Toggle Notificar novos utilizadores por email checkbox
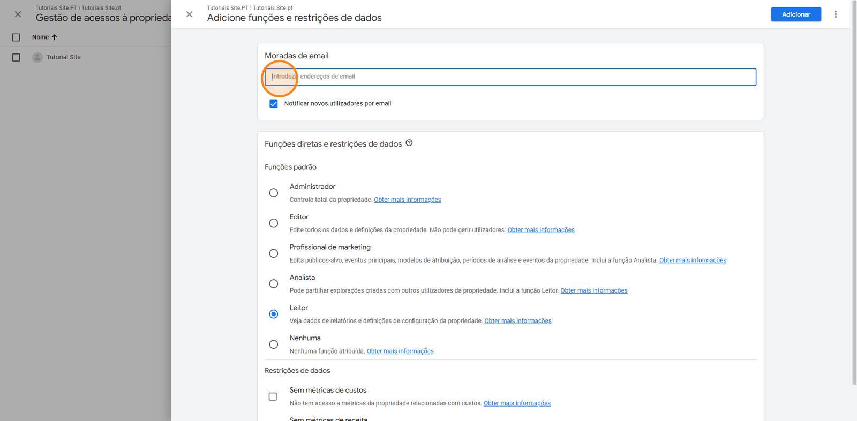Screen dimensions: 857x421 coord(274,104)
